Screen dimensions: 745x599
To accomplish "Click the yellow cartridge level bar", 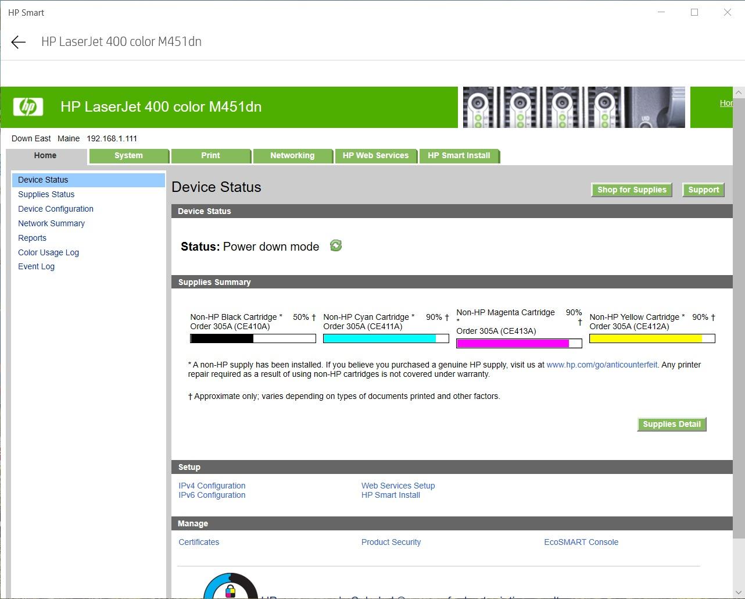I will 652,338.
